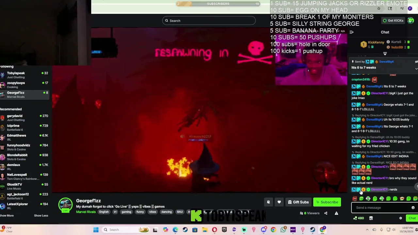Follow the channel with the heart icon

(x=279, y=202)
